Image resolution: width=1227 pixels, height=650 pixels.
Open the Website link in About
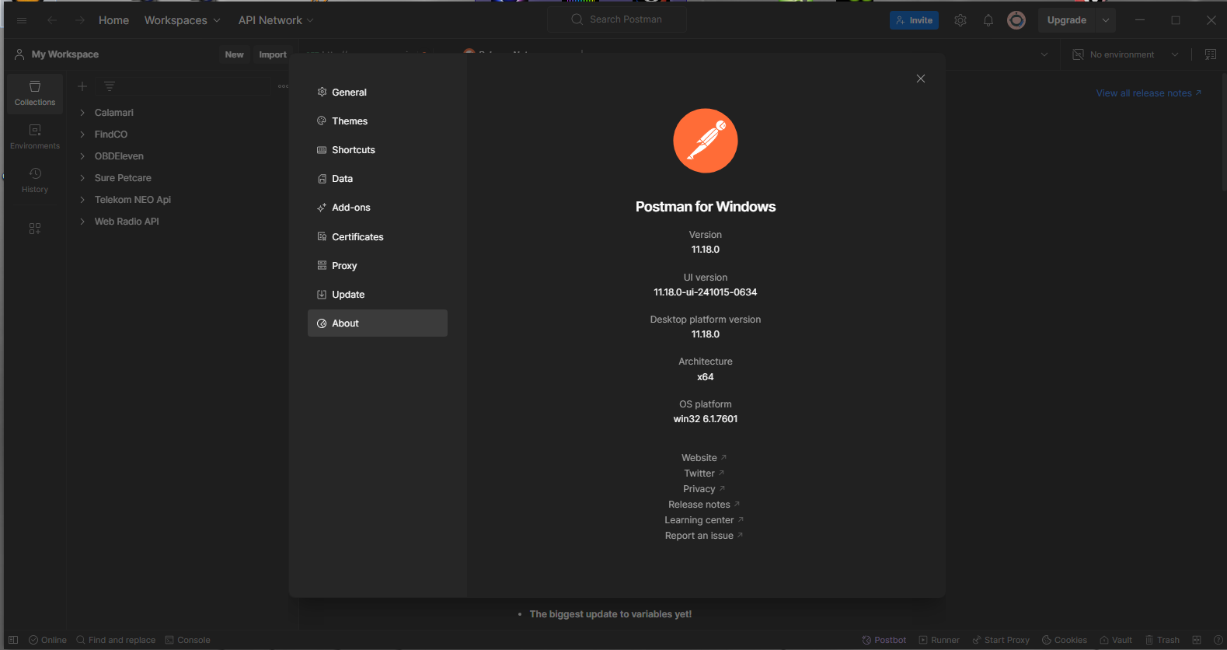704,458
